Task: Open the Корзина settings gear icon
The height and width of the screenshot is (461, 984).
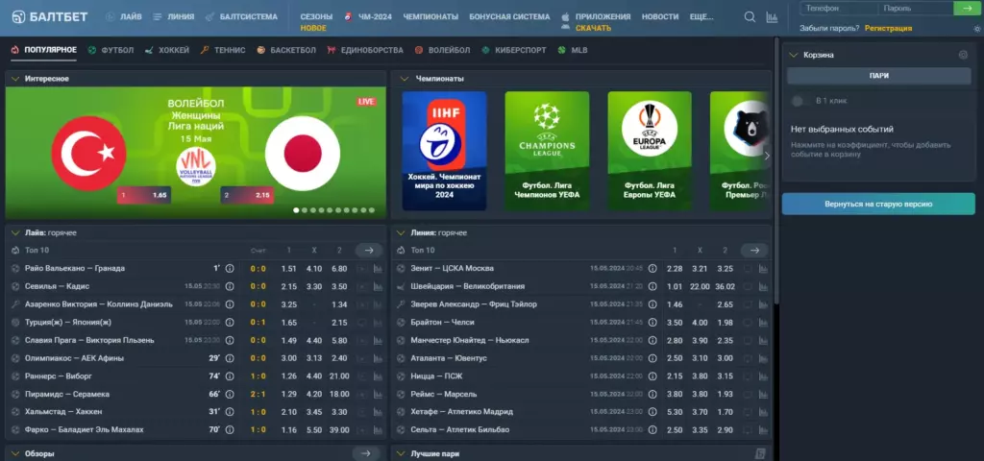Action: coord(963,55)
